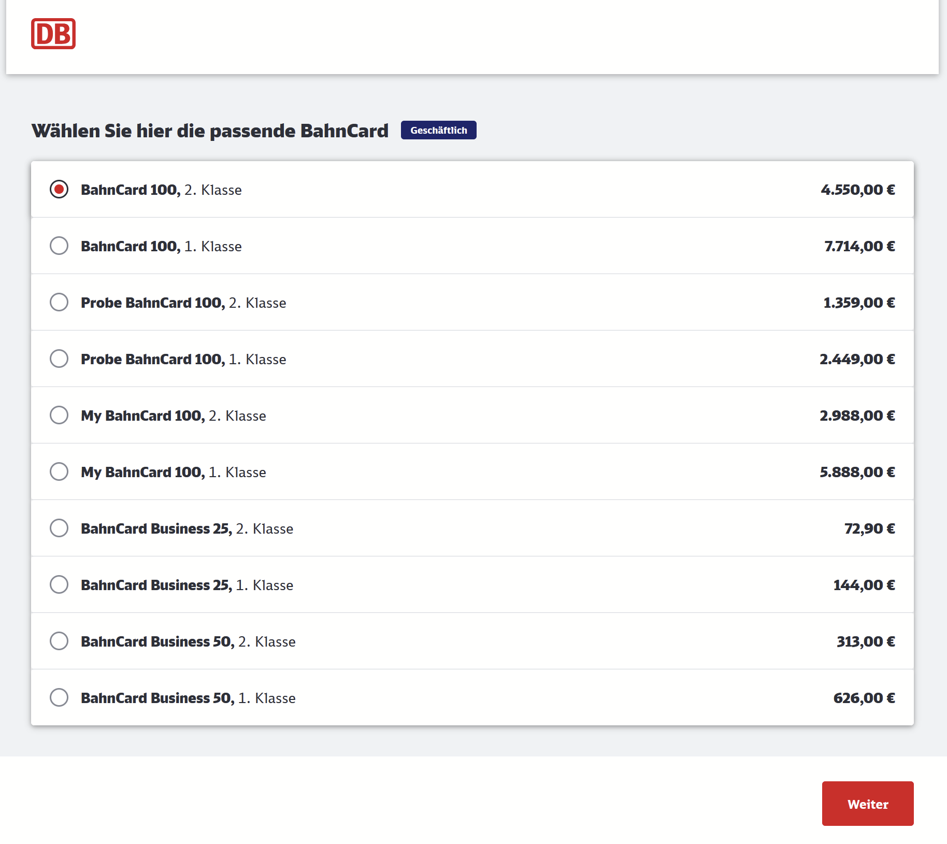
Task: Click the Geschäftlich badge
Action: (x=439, y=130)
